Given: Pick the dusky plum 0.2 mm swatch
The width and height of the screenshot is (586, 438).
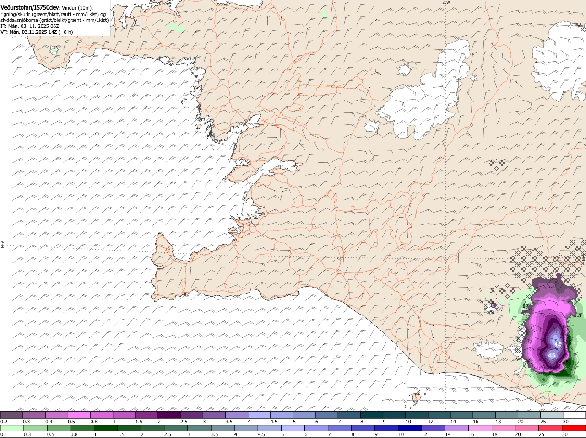Looking at the screenshot, I should [x=11, y=415].
